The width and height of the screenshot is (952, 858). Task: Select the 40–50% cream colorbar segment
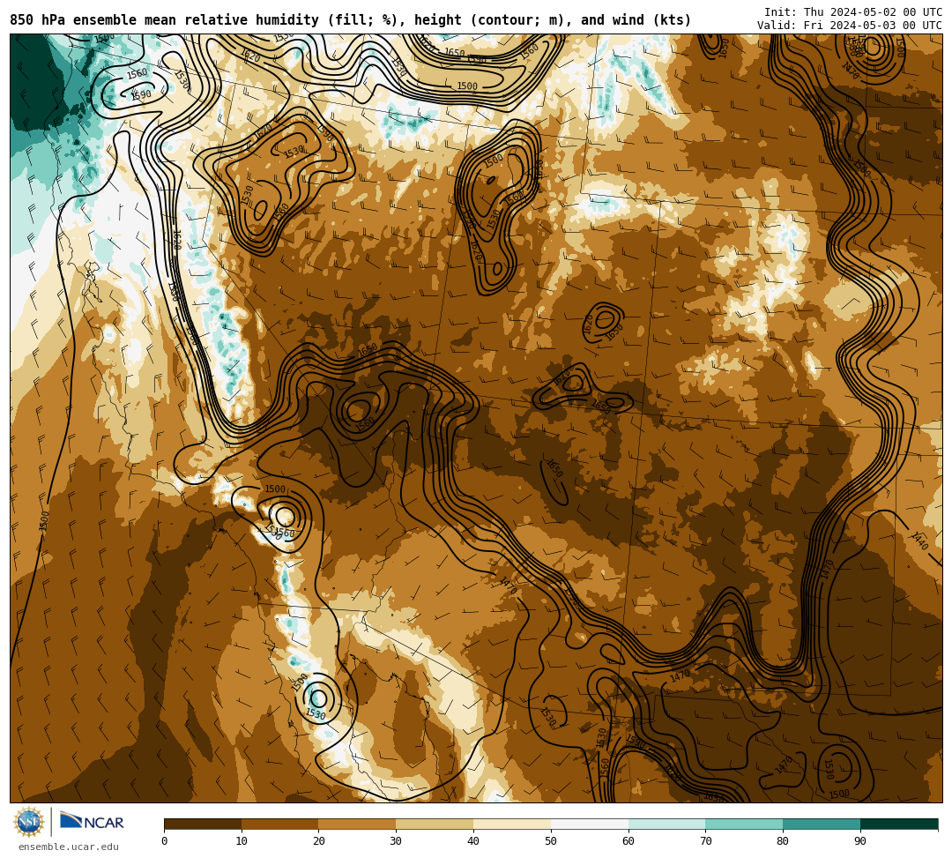point(512,824)
